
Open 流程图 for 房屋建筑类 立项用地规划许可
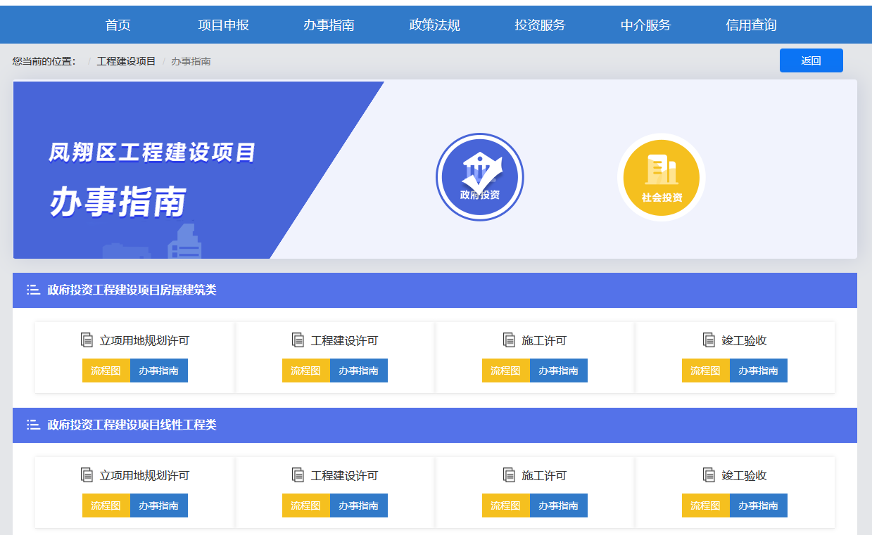tap(106, 370)
